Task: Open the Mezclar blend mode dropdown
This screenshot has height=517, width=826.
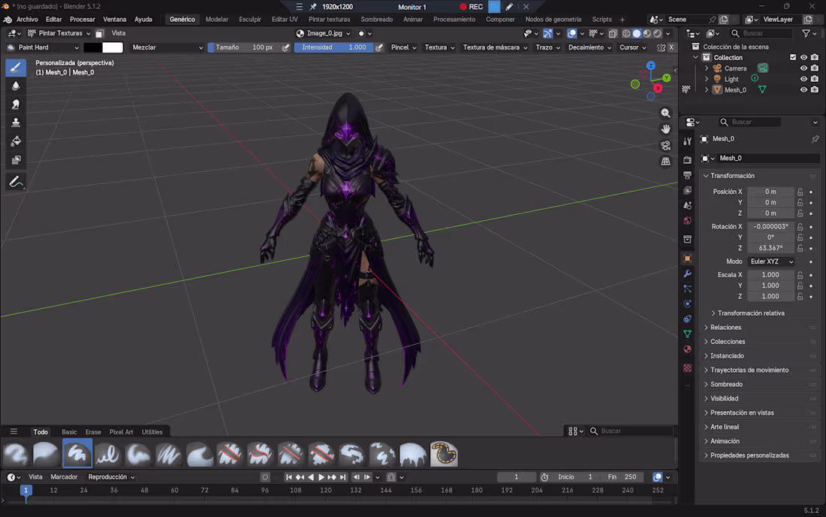Action: pyautogui.click(x=167, y=47)
